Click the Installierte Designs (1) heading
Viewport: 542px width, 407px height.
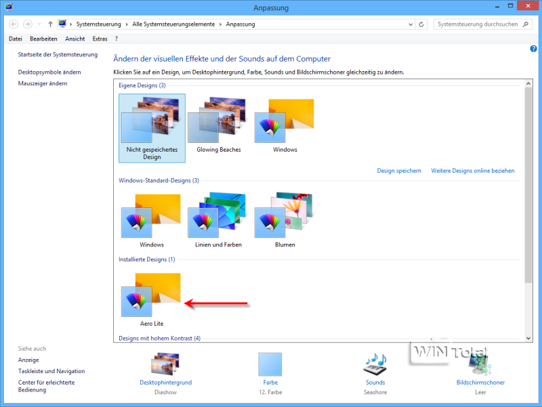coord(146,259)
